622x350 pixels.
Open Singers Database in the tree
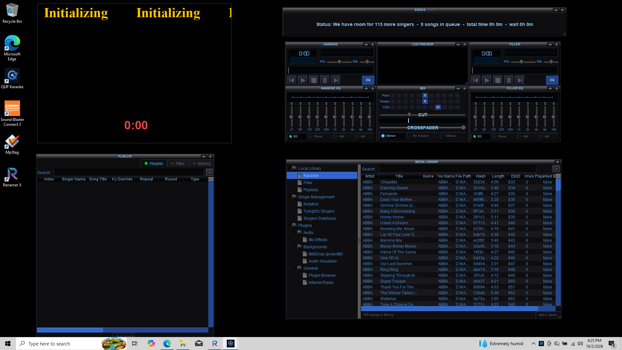click(319, 218)
